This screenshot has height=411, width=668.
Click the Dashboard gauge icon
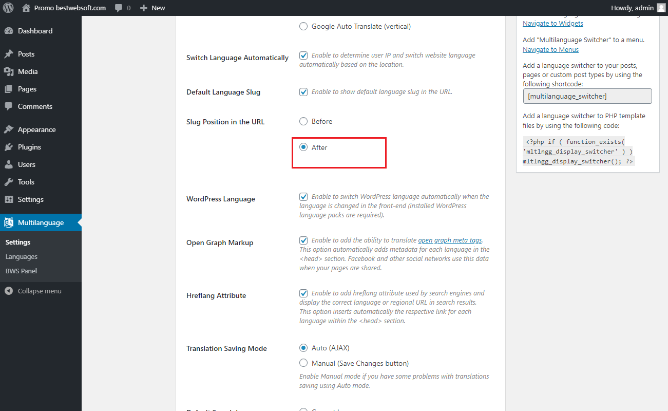click(x=9, y=31)
